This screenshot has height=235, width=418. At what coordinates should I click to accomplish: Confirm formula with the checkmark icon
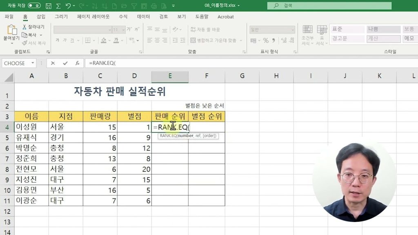click(65, 63)
